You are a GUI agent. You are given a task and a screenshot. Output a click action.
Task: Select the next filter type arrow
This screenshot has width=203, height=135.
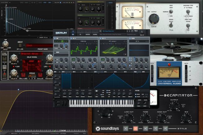click(148, 41)
